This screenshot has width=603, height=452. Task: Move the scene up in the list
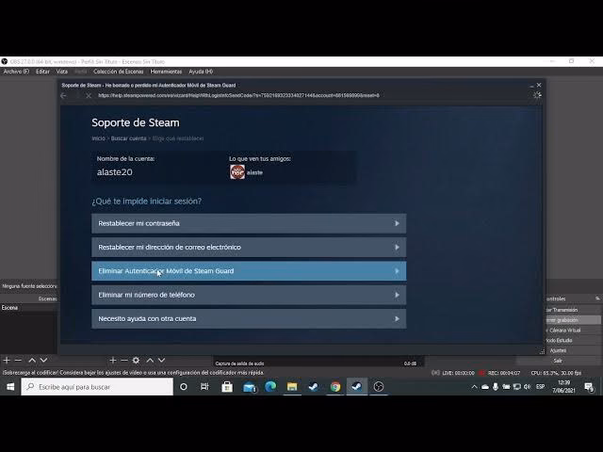pyautogui.click(x=32, y=360)
